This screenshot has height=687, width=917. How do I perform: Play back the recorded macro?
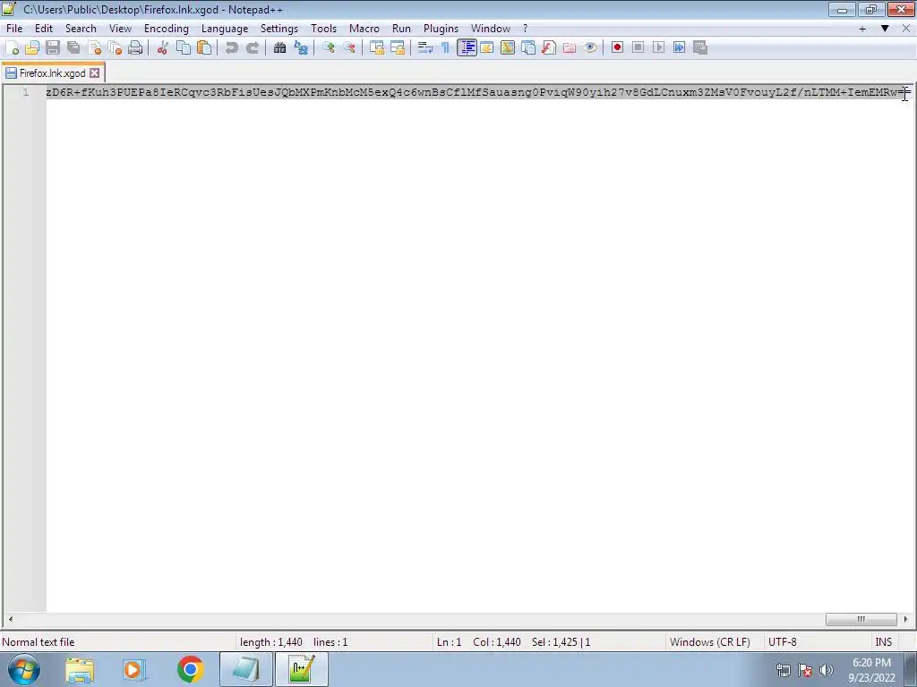click(658, 48)
